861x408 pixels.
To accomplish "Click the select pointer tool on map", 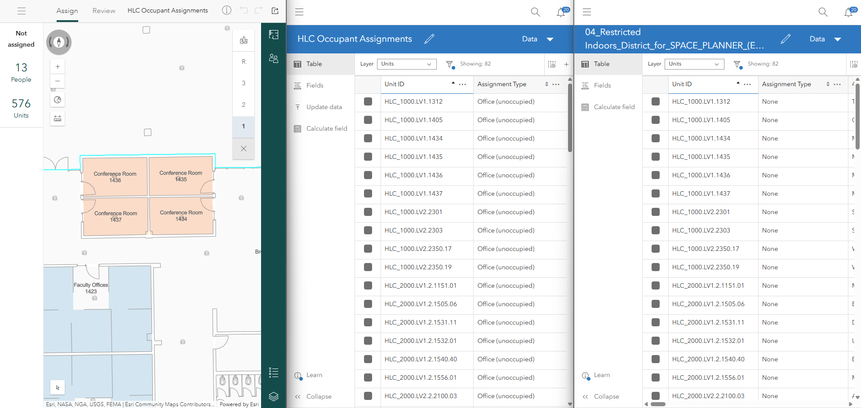I will coord(58,387).
